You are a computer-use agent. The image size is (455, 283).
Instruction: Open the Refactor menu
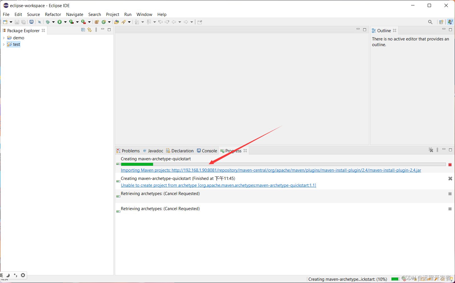[x=53, y=14]
